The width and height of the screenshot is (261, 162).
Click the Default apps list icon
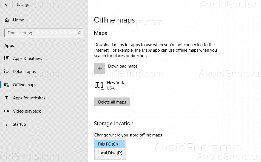pyautogui.click(x=7, y=72)
